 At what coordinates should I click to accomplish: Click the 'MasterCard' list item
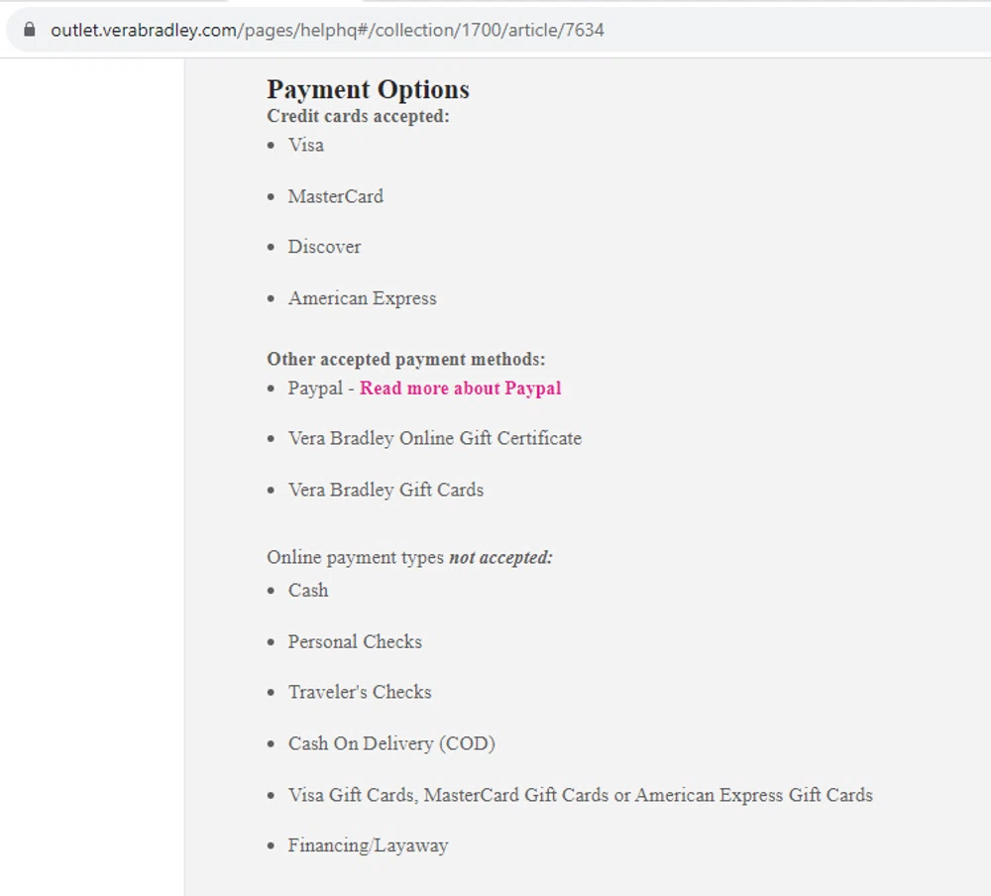pos(335,196)
